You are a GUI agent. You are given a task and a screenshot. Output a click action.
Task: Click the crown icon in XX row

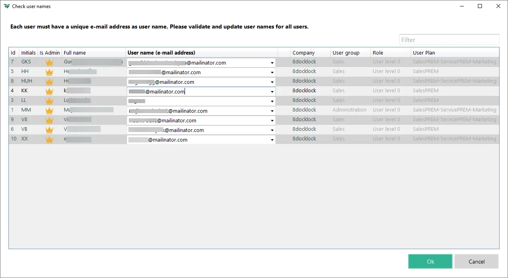[x=49, y=139]
